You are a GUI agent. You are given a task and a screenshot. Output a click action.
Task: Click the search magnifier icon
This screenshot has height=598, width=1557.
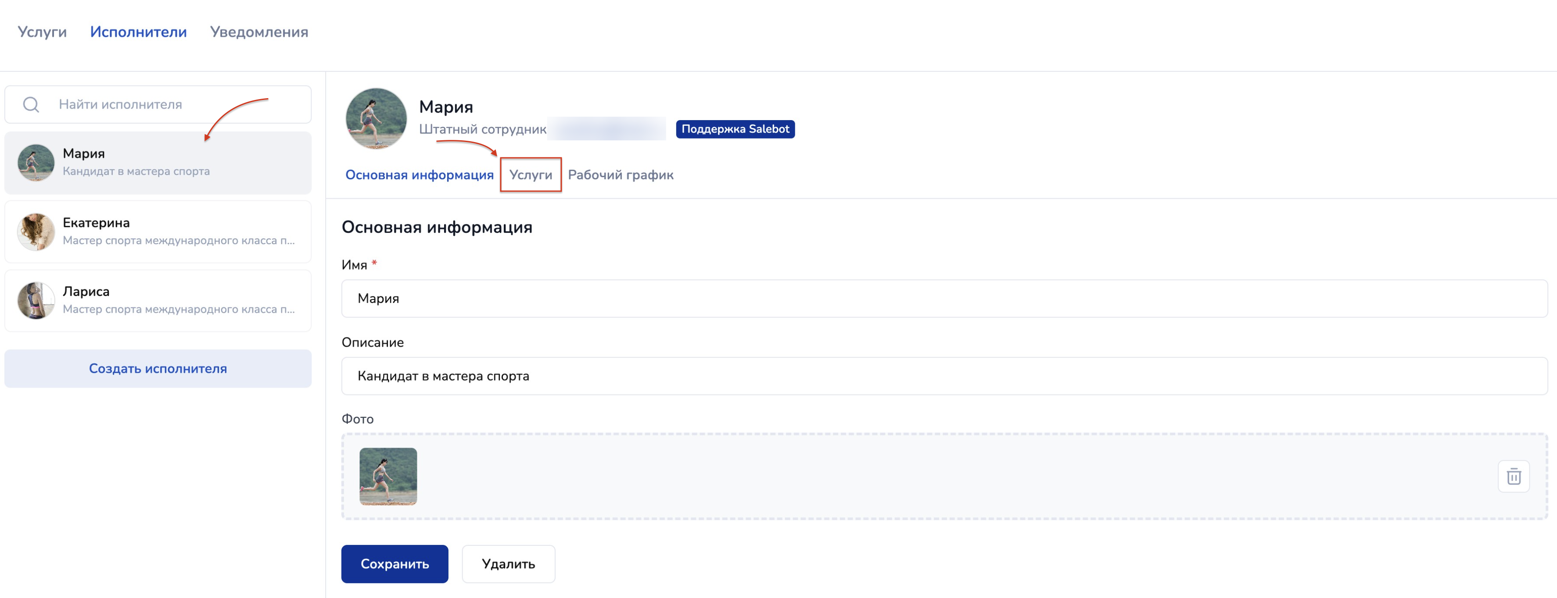pyautogui.click(x=31, y=104)
